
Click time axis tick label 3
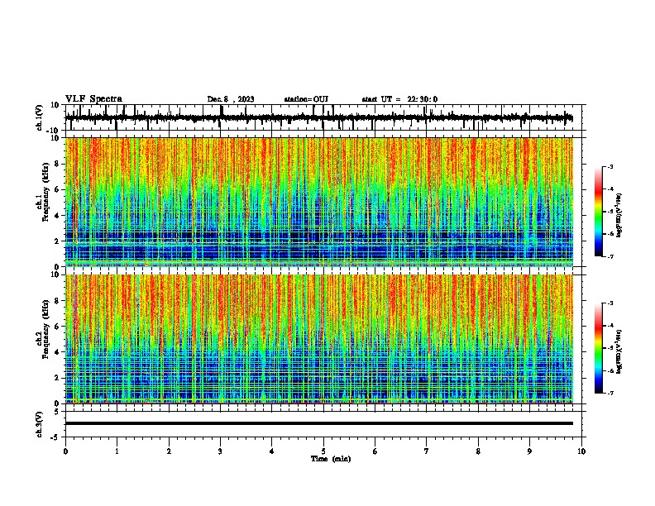coord(220,451)
